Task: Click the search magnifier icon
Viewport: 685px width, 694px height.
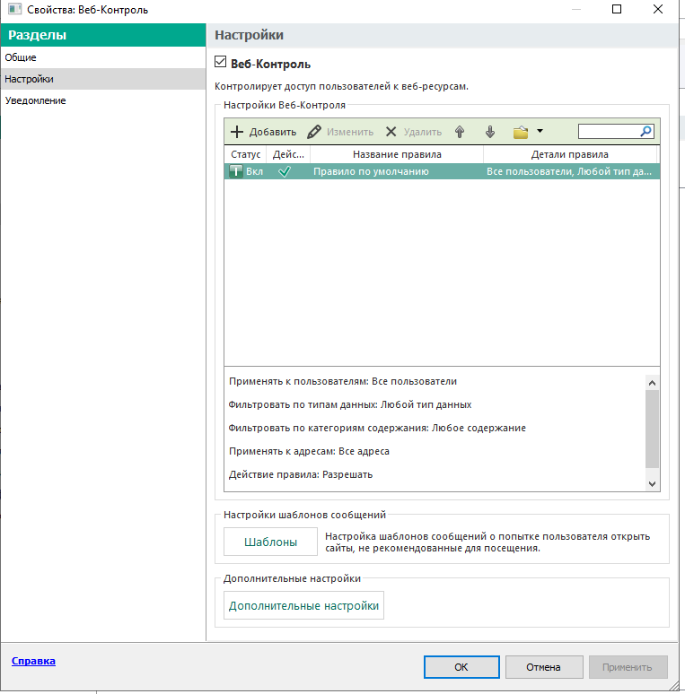Action: pyautogui.click(x=646, y=131)
